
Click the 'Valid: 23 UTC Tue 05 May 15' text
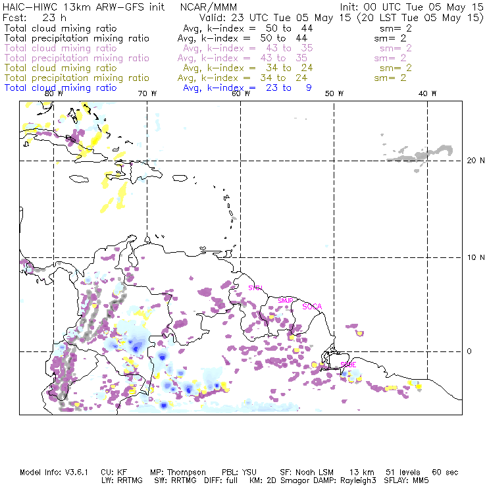(x=275, y=18)
